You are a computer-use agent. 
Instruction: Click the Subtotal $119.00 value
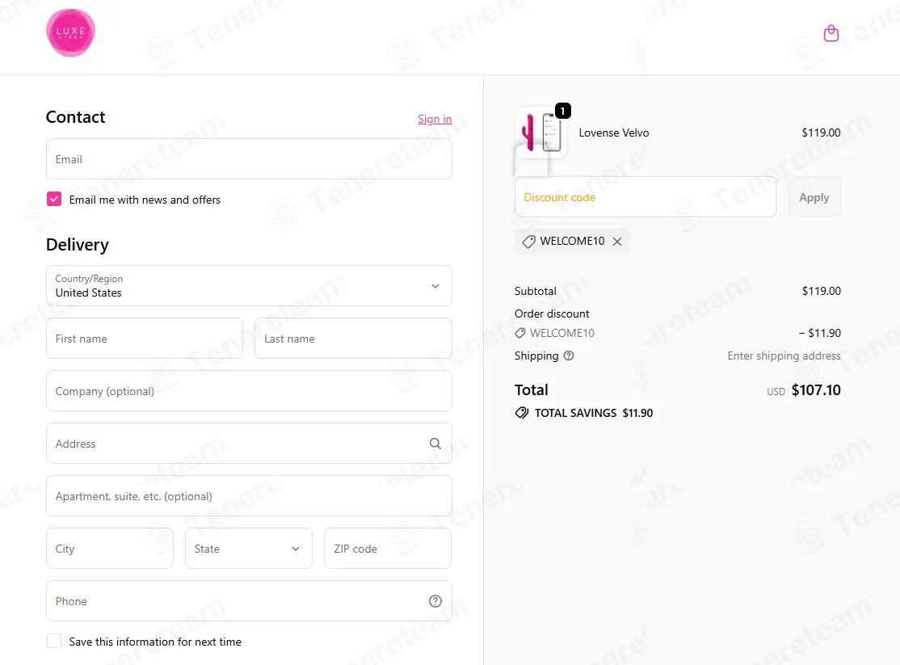[x=822, y=291]
